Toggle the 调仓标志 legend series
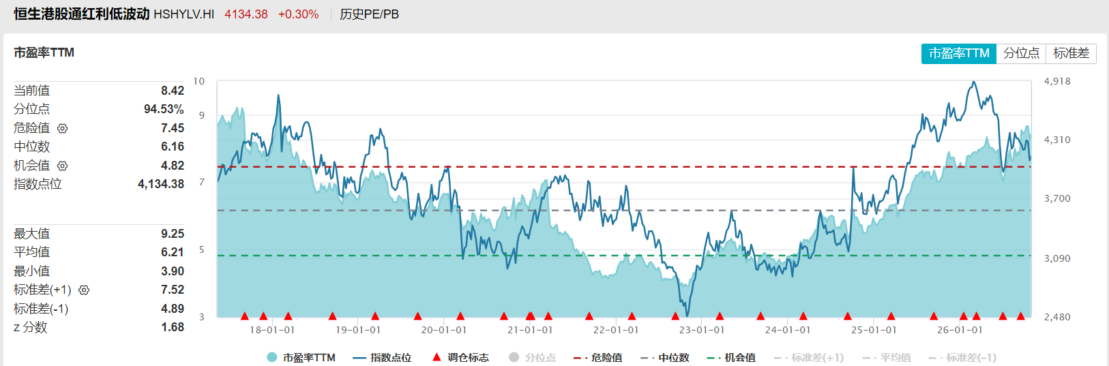1109x366 pixels. 460,357
